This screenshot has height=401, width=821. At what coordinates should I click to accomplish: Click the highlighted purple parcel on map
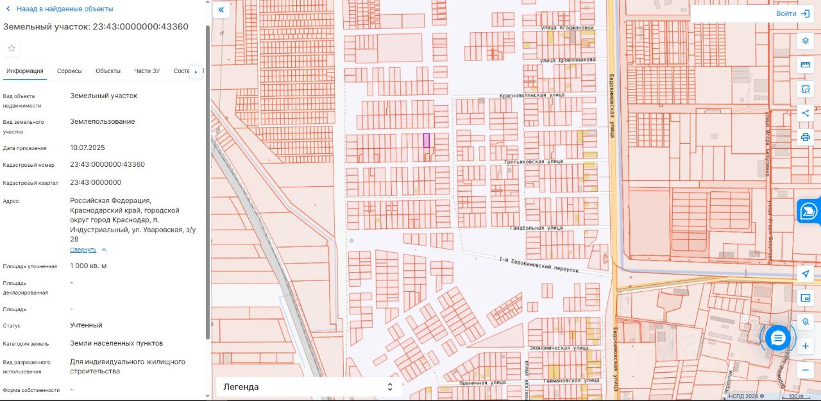(x=427, y=141)
